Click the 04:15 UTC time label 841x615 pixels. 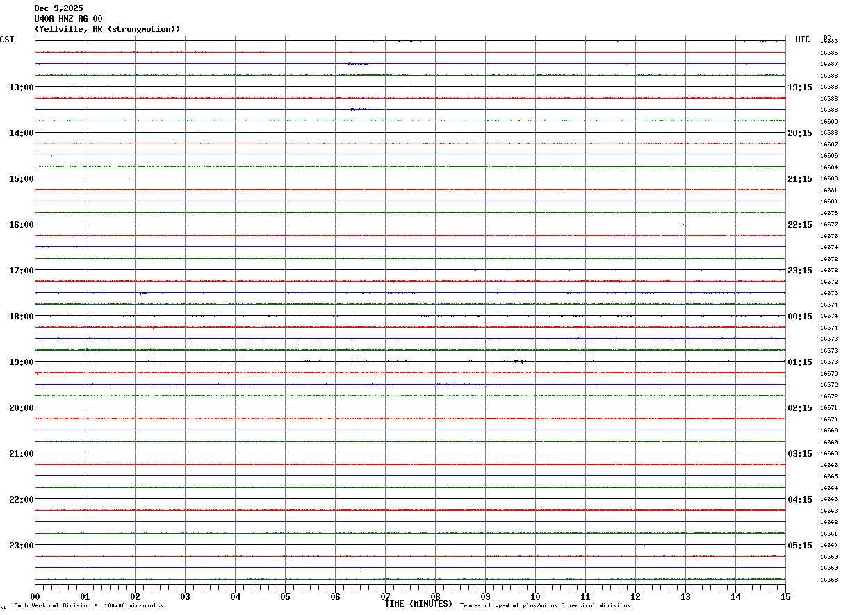[800, 500]
